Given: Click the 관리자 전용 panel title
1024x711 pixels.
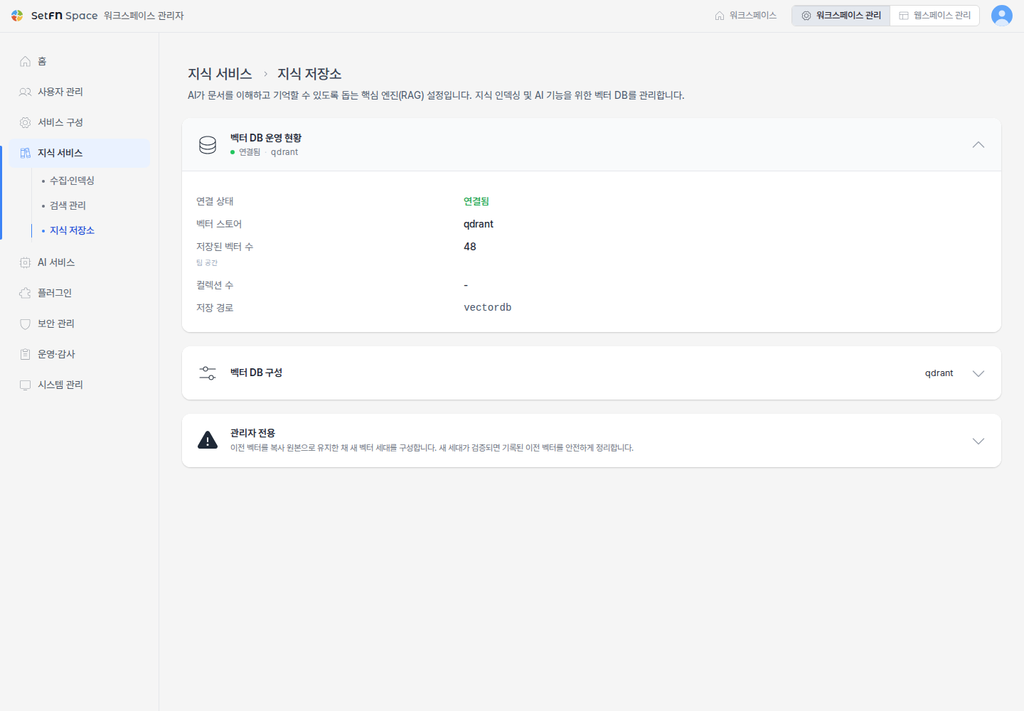Looking at the screenshot, I should tap(252, 433).
